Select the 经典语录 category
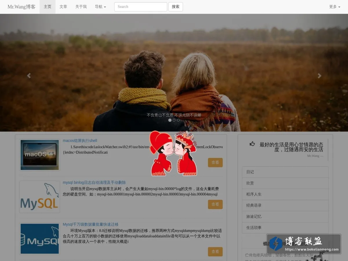Screen dimensions: 348x261 285,205
